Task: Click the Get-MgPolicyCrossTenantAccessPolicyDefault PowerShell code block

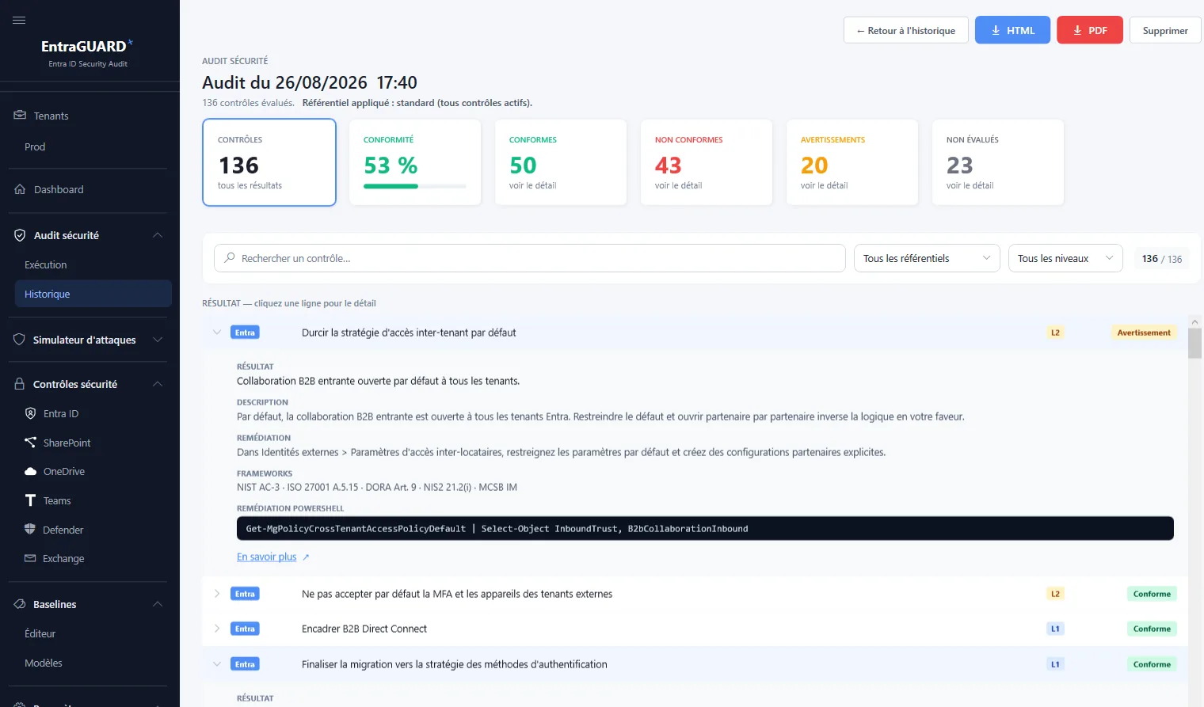Action: coord(705,528)
